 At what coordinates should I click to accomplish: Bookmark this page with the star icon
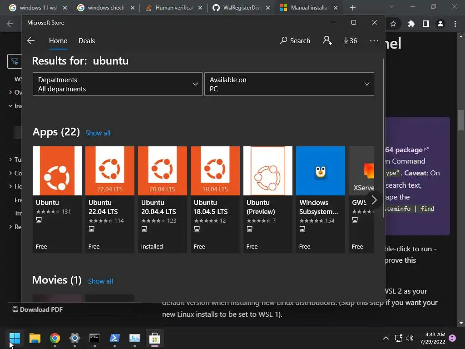(393, 24)
